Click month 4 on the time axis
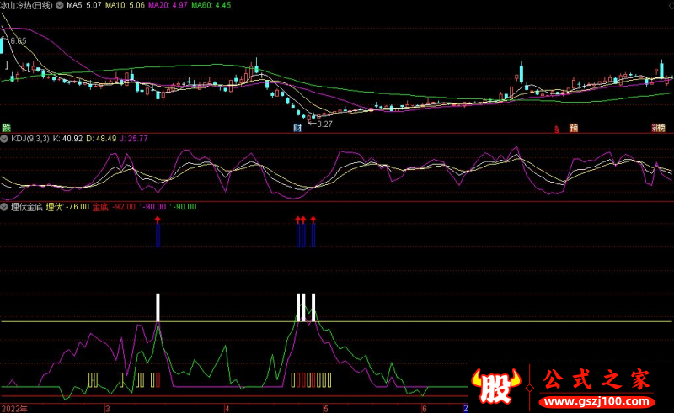 coord(227,409)
